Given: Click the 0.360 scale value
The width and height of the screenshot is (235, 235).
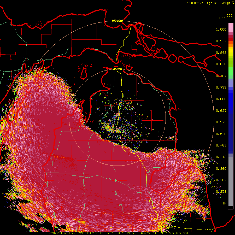Looking at the screenshot, I should tap(221, 169).
